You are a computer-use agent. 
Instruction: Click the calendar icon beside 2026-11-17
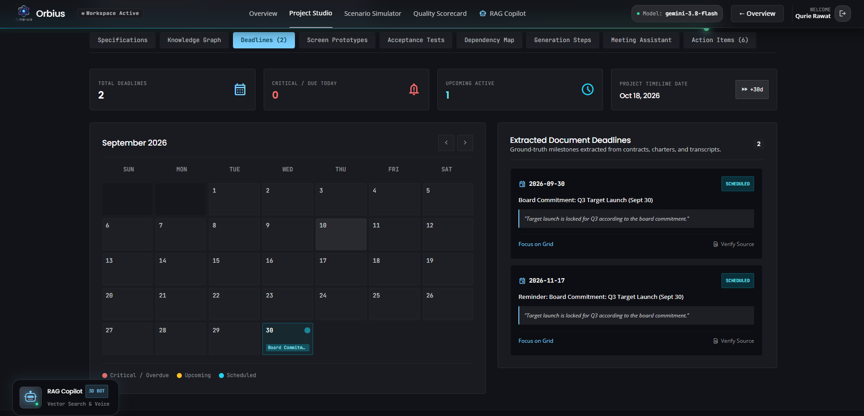522,281
